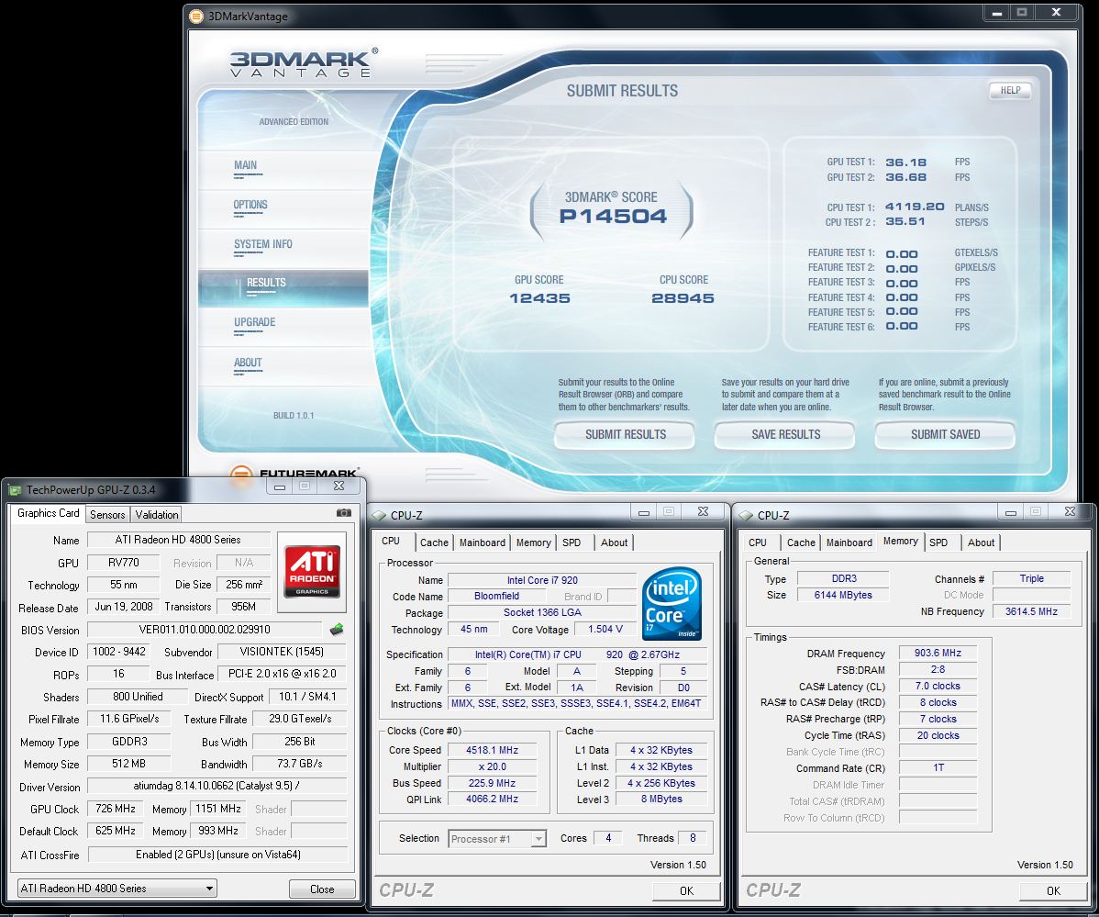Select Graphics Card tab in GPU-Z
Image resolution: width=1099 pixels, height=917 pixels.
(48, 513)
